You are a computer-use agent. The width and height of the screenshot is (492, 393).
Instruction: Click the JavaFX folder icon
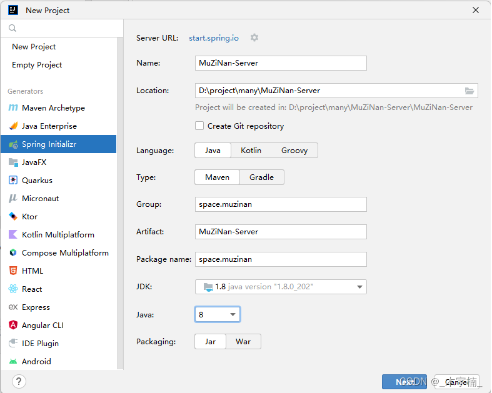[13, 162]
